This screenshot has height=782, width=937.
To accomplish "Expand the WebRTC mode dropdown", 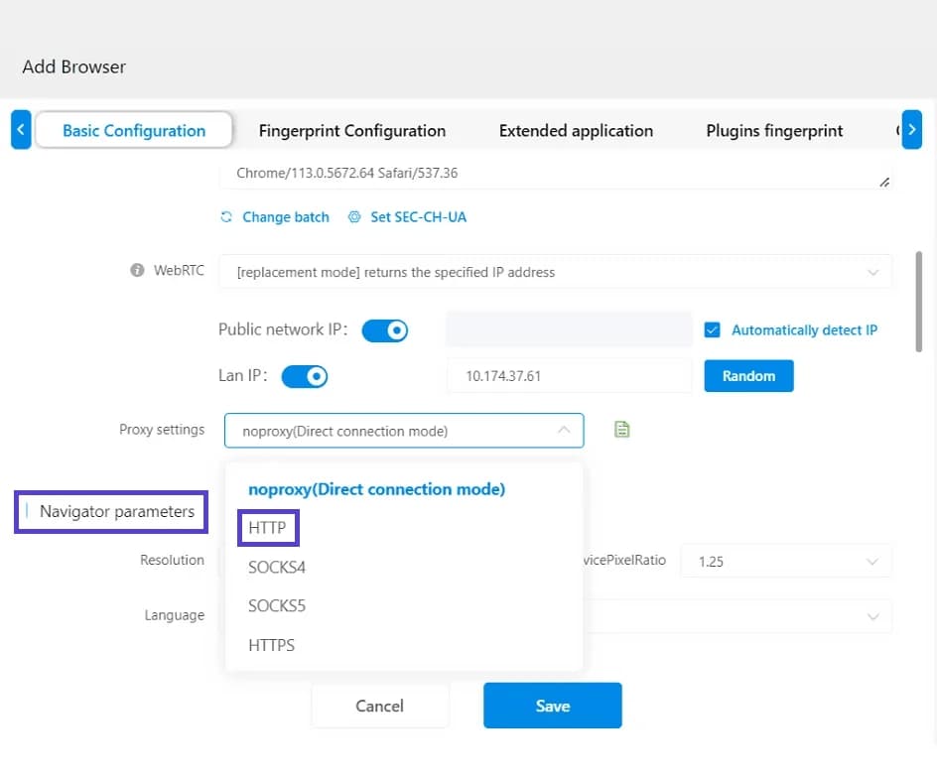I will click(x=871, y=272).
